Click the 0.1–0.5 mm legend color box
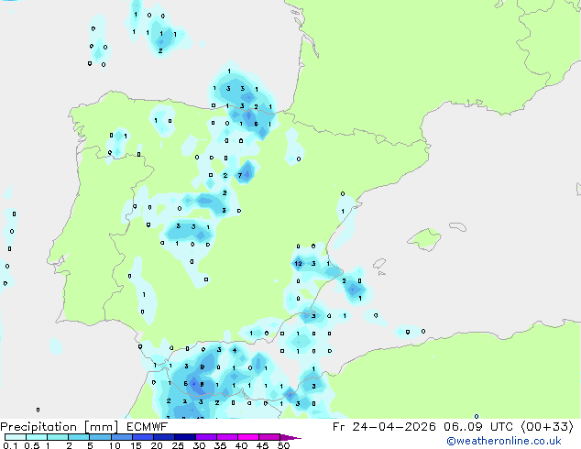581x449 pixels. click(16, 437)
